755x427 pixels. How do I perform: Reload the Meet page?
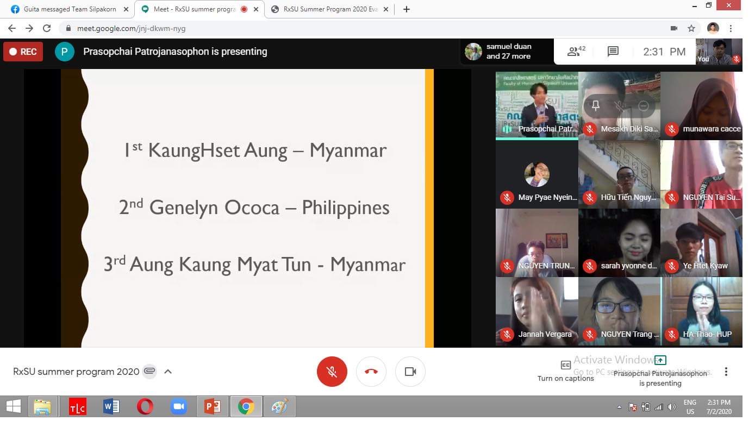pos(47,28)
